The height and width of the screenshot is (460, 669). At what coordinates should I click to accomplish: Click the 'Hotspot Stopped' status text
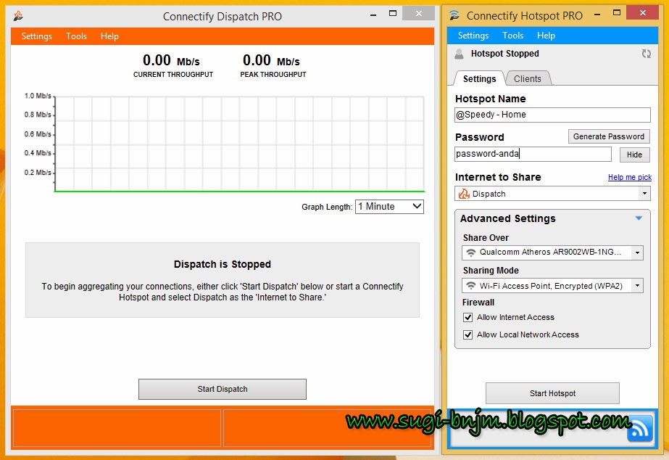[504, 54]
